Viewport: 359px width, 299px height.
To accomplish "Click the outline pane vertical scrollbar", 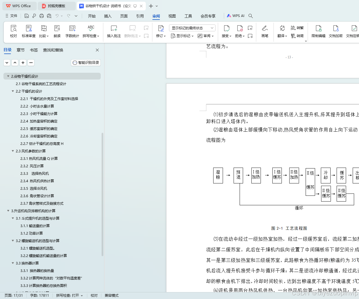I will [x=102, y=194].
